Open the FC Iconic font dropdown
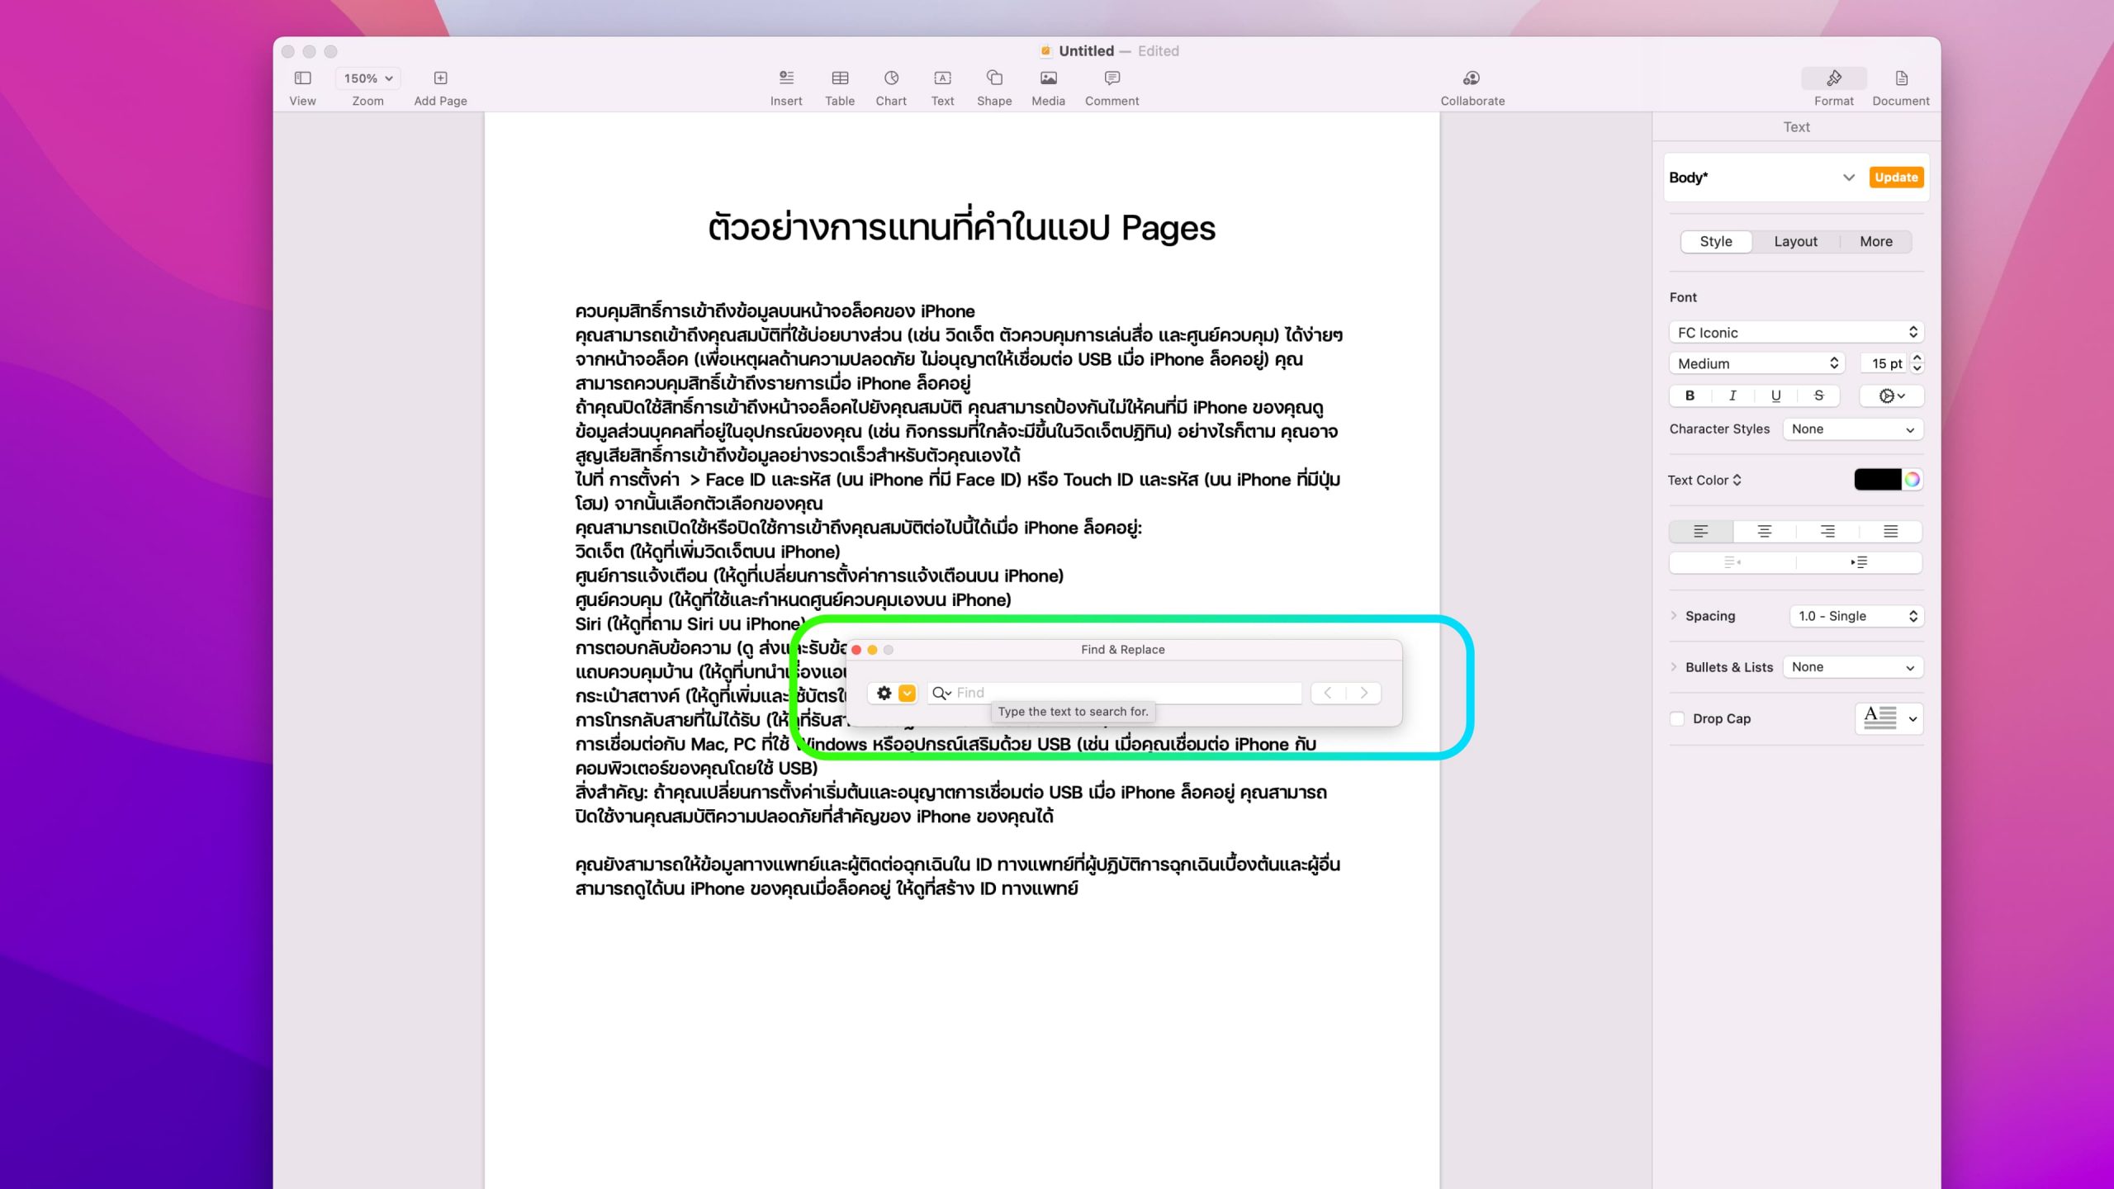The height and width of the screenshot is (1189, 2114). pos(1795,332)
